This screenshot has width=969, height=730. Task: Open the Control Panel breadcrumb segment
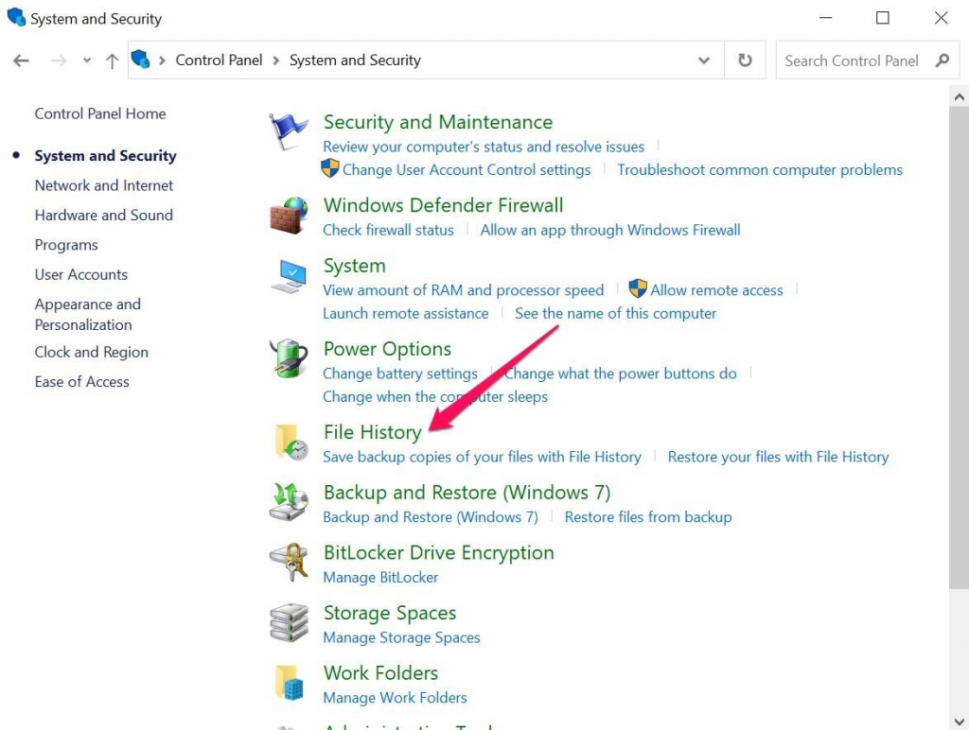point(219,60)
